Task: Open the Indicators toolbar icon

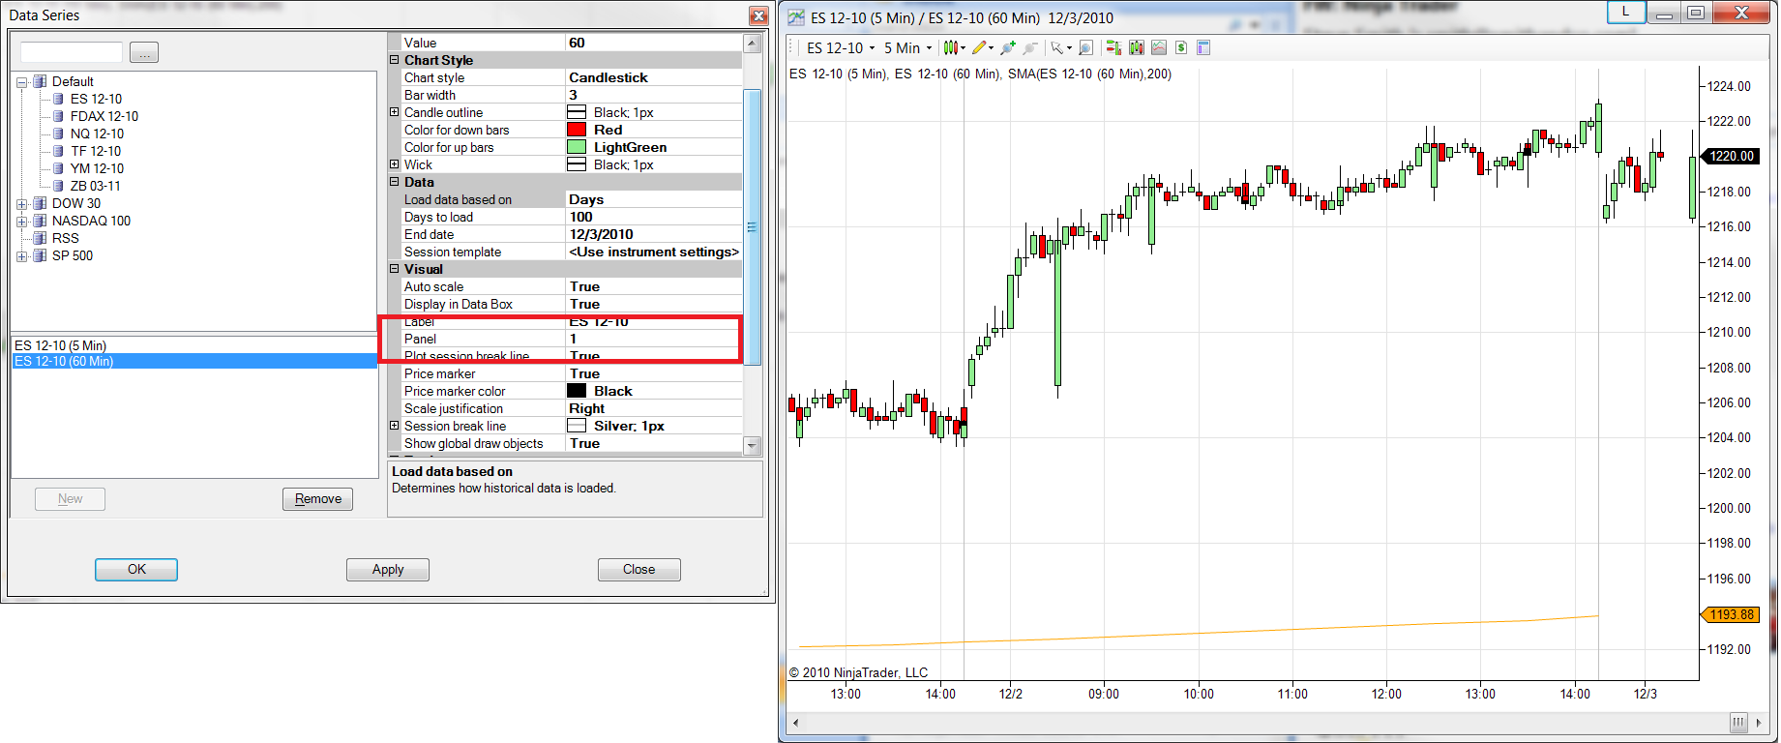Action: [1158, 47]
